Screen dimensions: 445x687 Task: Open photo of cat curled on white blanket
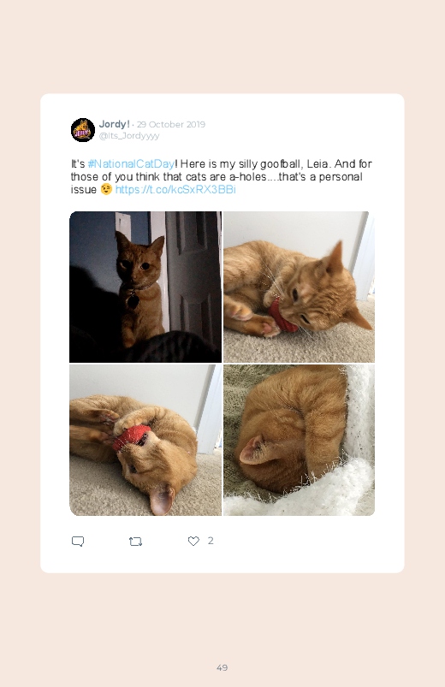299,440
